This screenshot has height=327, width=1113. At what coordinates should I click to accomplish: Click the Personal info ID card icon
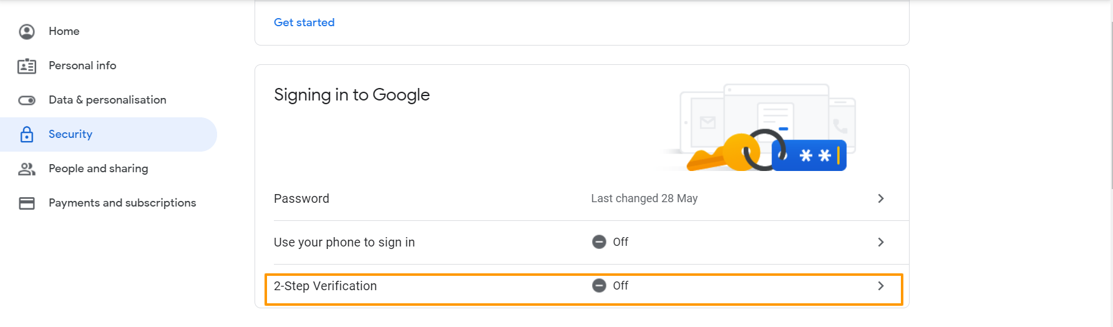click(x=27, y=66)
